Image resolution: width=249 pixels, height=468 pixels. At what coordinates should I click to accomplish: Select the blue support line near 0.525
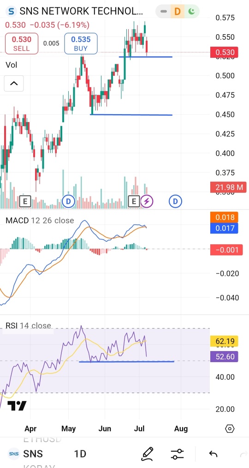[145, 57]
